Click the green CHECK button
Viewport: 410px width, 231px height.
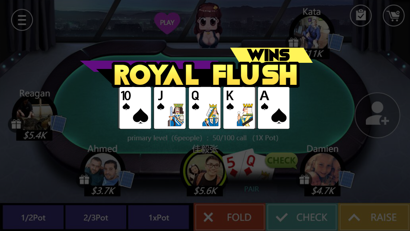click(x=301, y=217)
